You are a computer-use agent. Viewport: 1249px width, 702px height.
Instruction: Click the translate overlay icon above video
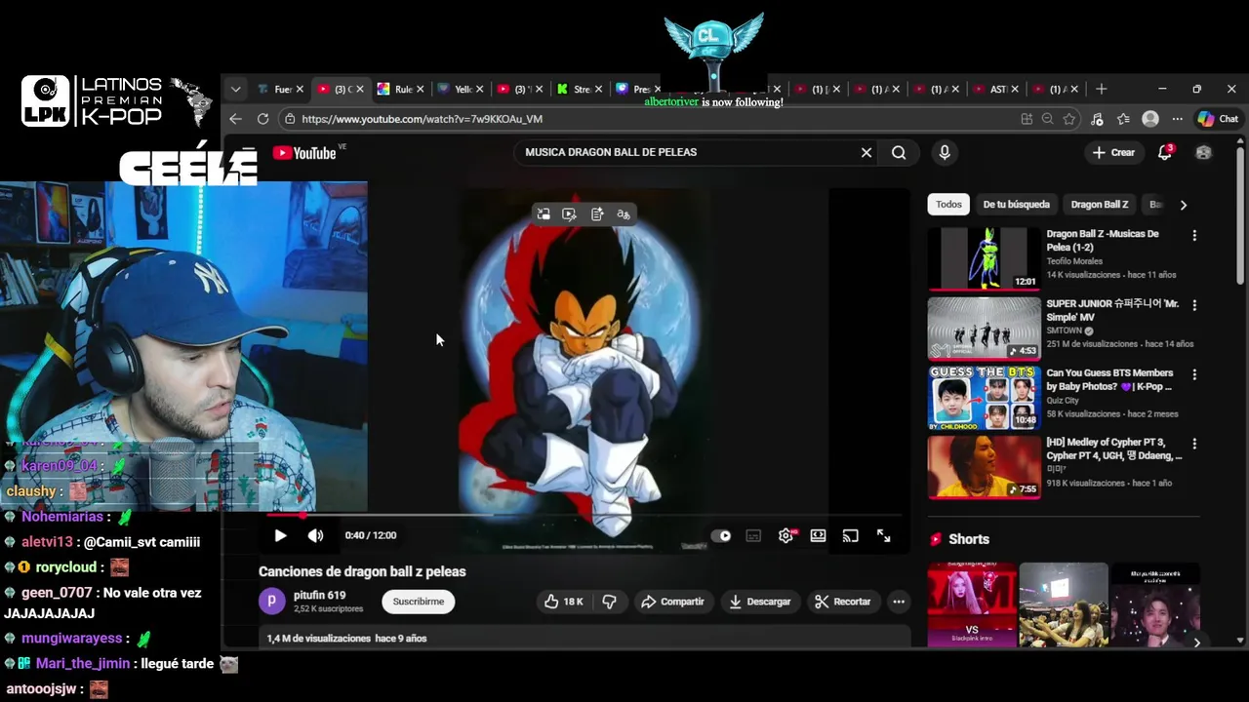click(x=624, y=214)
